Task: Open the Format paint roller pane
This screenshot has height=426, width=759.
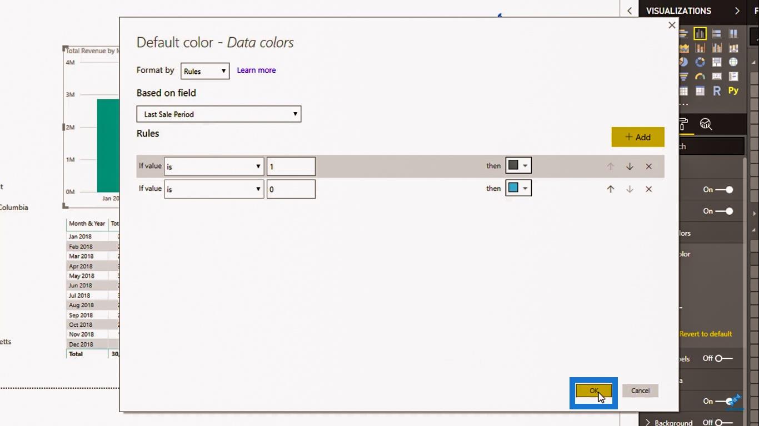Action: pos(683,124)
